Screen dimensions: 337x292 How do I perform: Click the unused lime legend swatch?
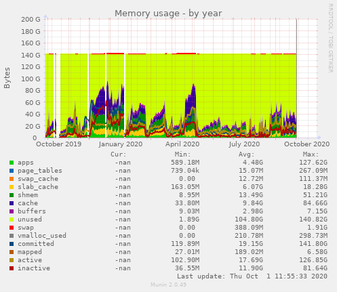click(12, 220)
